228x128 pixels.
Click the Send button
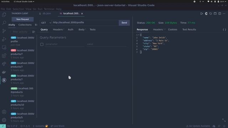click(x=124, y=23)
